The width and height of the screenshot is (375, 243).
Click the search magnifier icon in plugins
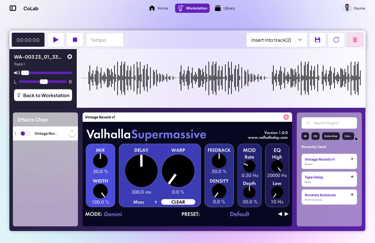(x=308, y=123)
